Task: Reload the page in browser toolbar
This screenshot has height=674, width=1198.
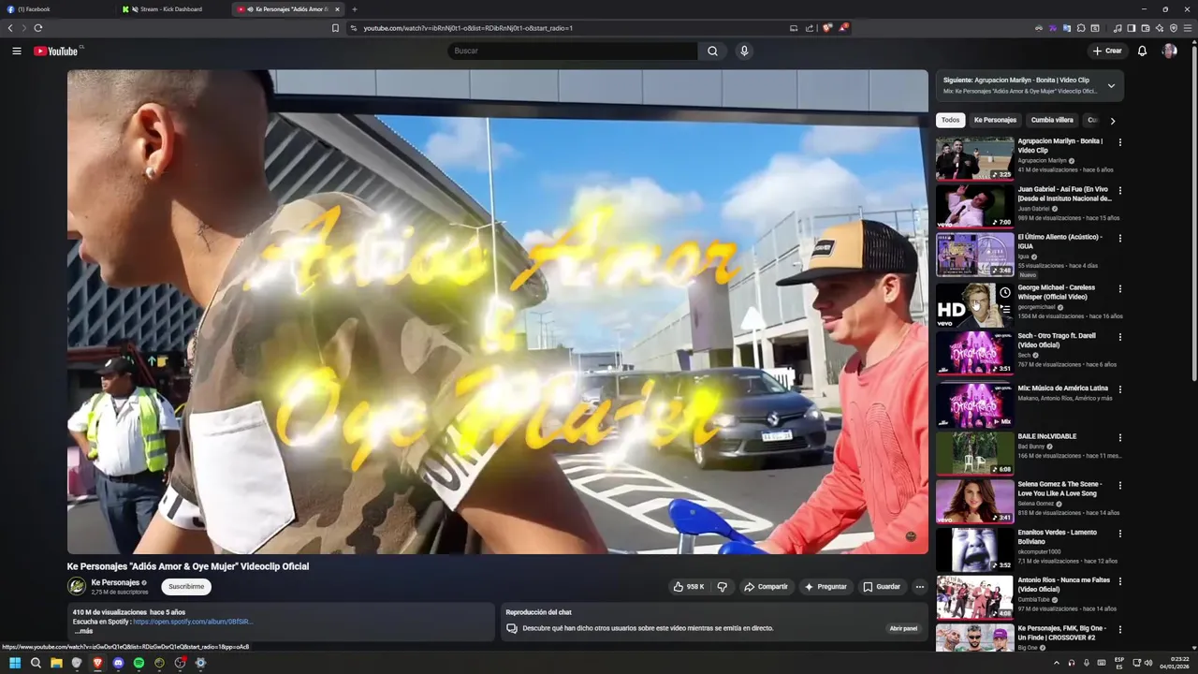Action: 37,28
